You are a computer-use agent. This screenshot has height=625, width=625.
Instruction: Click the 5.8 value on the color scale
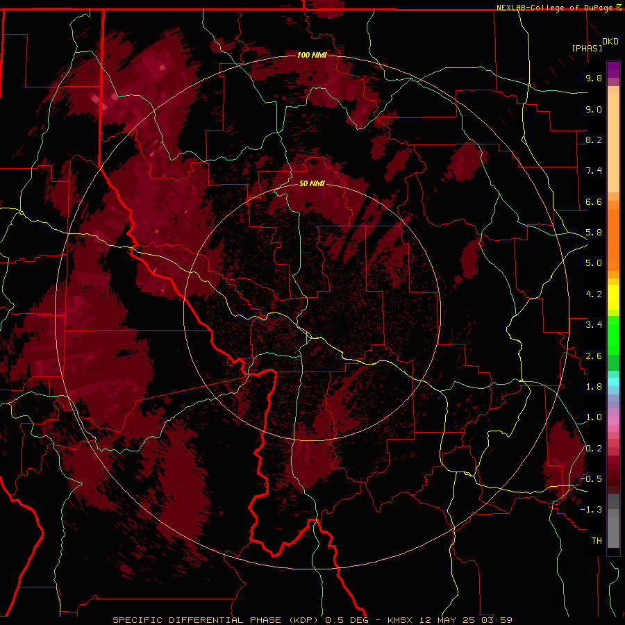(594, 233)
